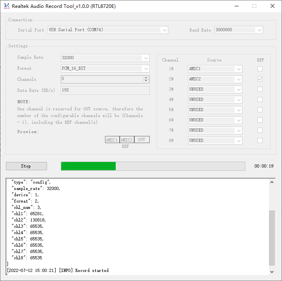282x281 pixels.
Task: Click the Realtek app icon in title bar
Action: (x=6, y=6)
